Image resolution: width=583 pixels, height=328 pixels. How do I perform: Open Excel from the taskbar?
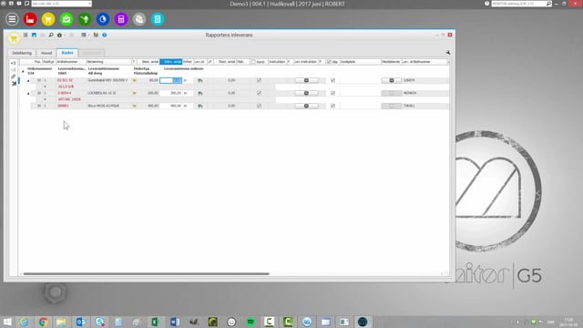pyautogui.click(x=156, y=322)
